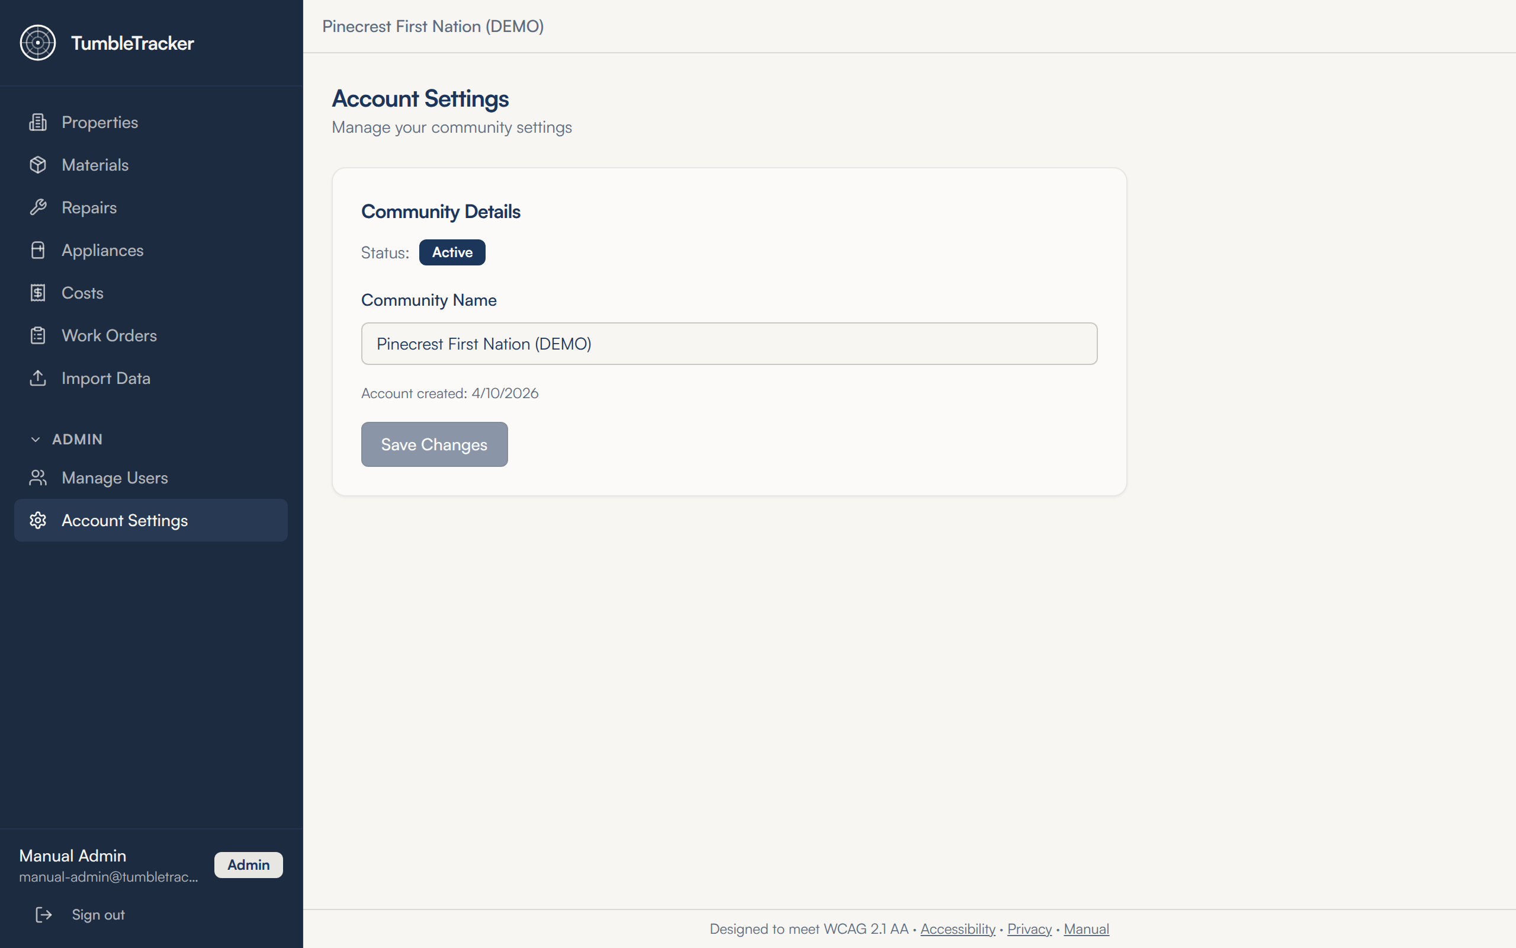Viewport: 1516px width, 948px height.
Task: Collapse the ADMIN section chevron
Action: (x=36, y=440)
